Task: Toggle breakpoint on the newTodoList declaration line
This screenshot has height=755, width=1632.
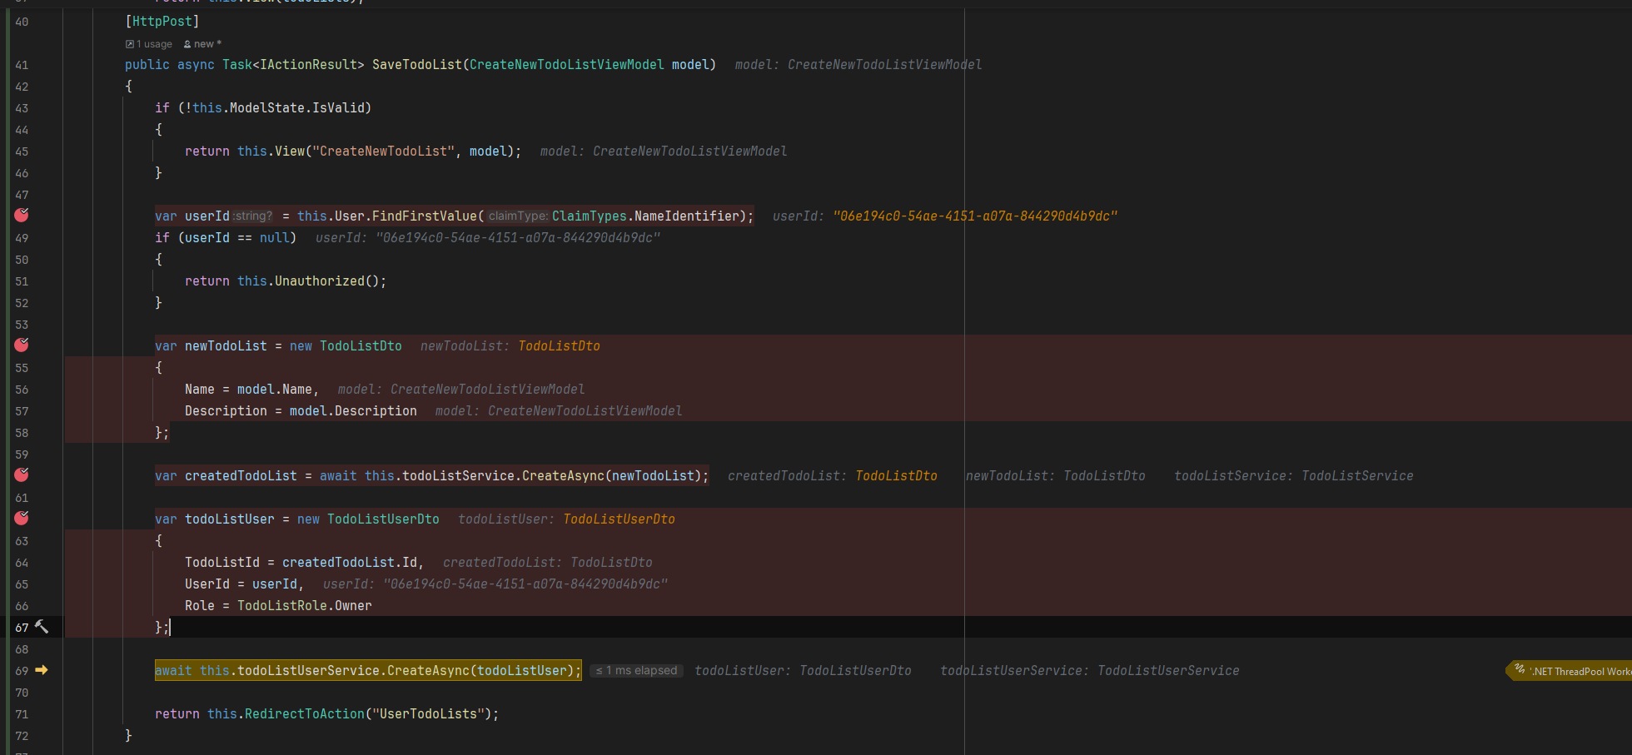Action: click(x=22, y=345)
